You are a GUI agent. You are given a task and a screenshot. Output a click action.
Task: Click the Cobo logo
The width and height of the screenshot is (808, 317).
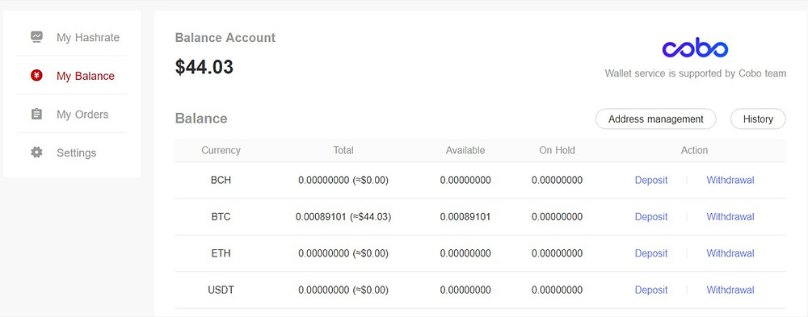point(695,48)
